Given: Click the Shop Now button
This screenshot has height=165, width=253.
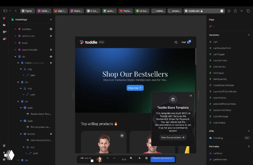Looking at the screenshot, I should (135, 88).
